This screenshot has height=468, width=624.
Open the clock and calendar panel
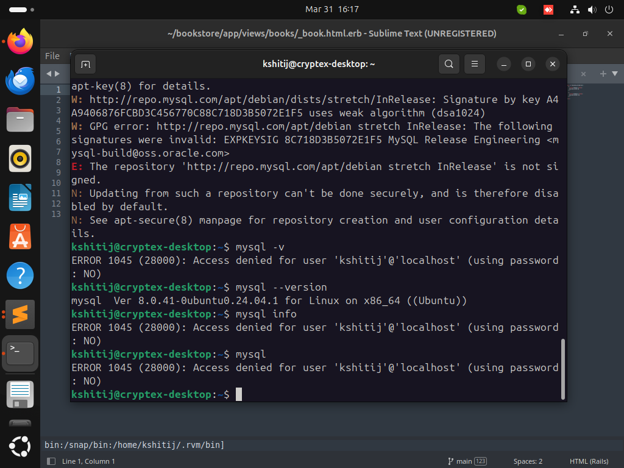click(x=331, y=9)
